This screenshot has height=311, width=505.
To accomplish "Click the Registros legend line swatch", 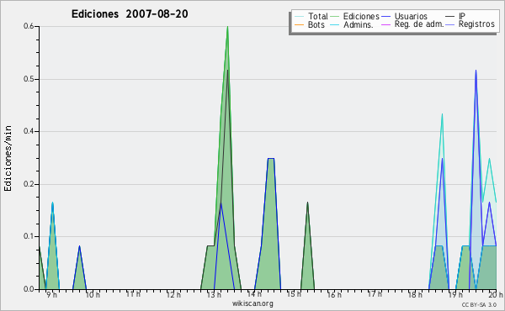I will [450, 24].
